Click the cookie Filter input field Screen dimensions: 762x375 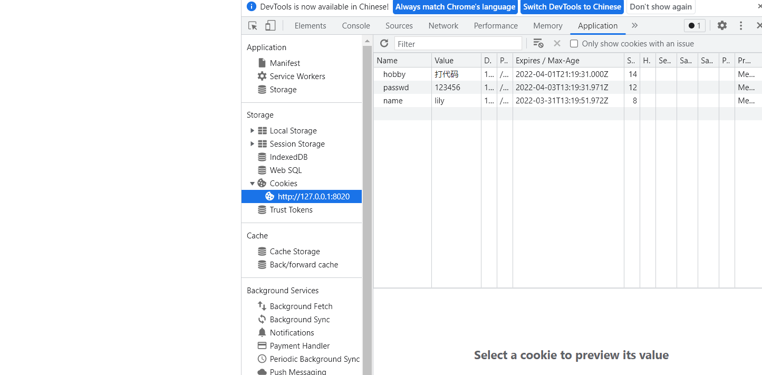tap(458, 44)
